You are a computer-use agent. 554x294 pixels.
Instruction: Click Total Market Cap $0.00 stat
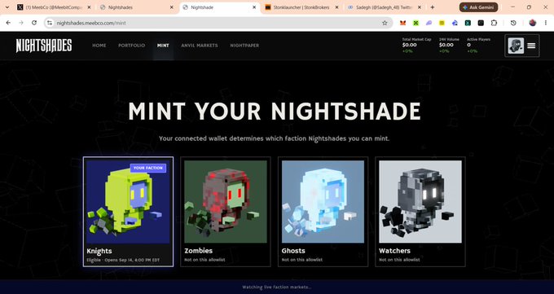(416, 46)
